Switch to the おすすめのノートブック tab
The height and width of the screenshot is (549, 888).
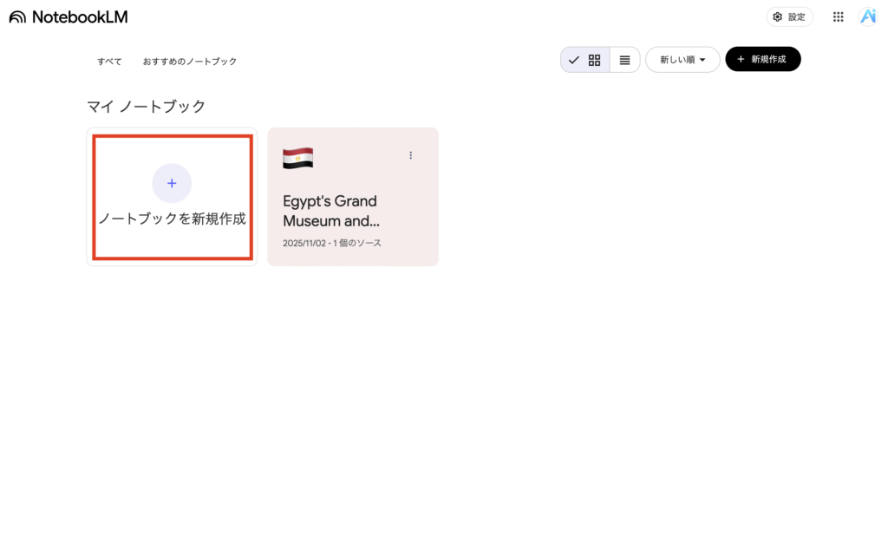click(x=190, y=62)
